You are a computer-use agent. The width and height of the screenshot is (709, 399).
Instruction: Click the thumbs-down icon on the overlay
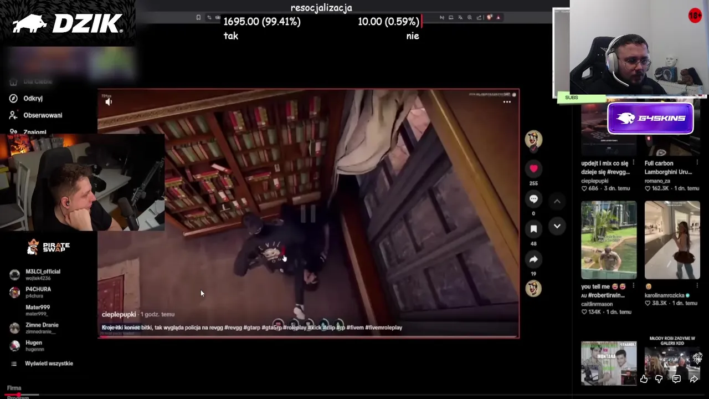(x=659, y=379)
